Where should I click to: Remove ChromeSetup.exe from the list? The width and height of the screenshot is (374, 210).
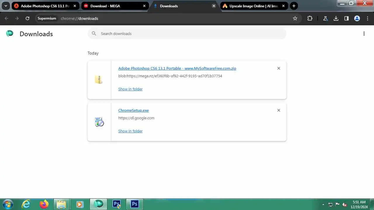tap(278, 110)
